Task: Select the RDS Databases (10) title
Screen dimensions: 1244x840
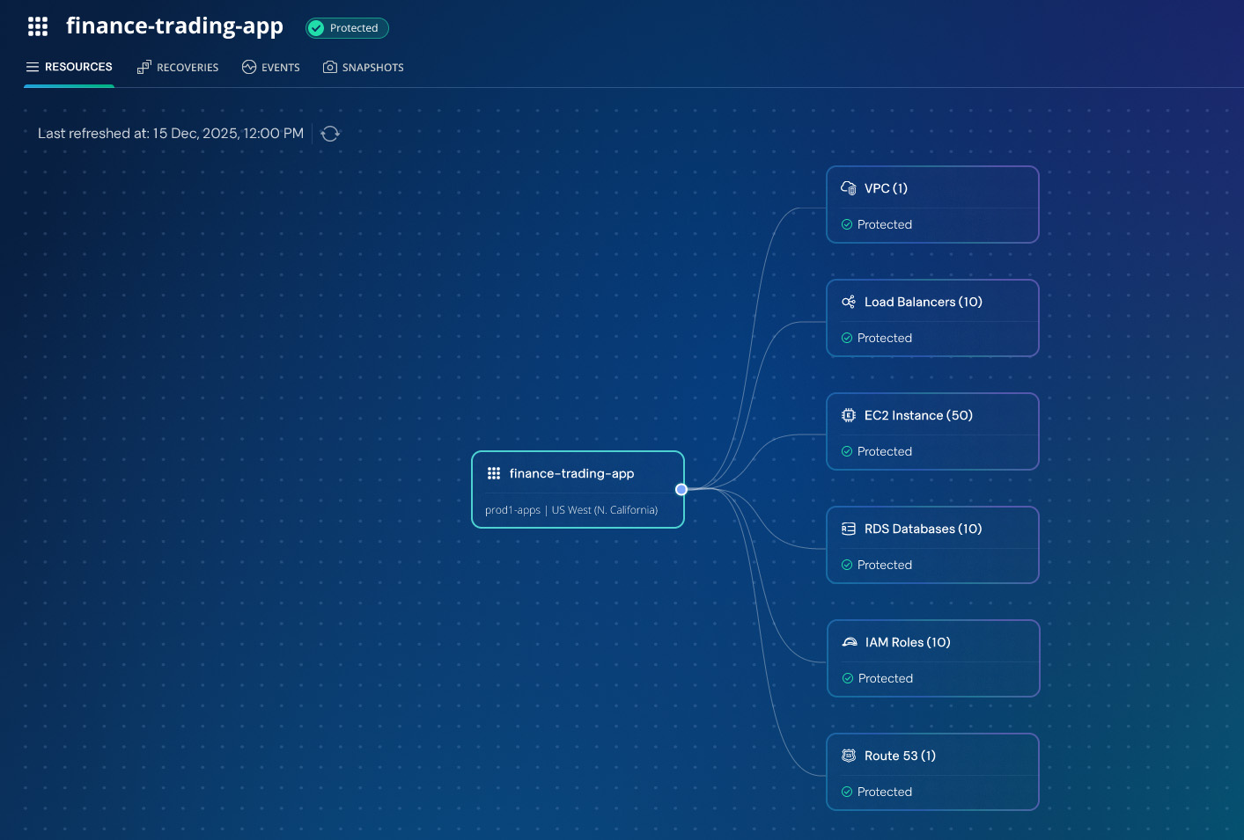Action: click(923, 529)
